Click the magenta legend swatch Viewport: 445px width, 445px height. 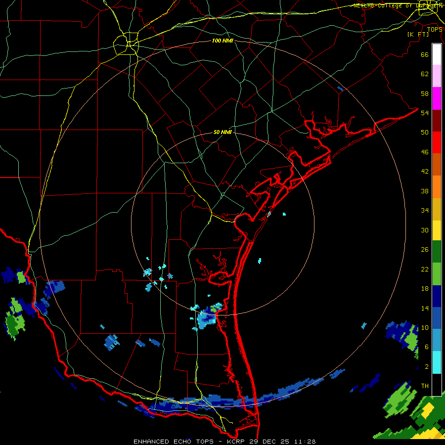tap(437, 98)
